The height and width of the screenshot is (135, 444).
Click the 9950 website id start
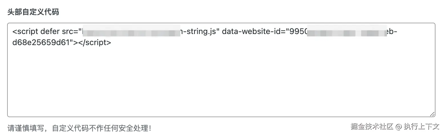pos(298,31)
